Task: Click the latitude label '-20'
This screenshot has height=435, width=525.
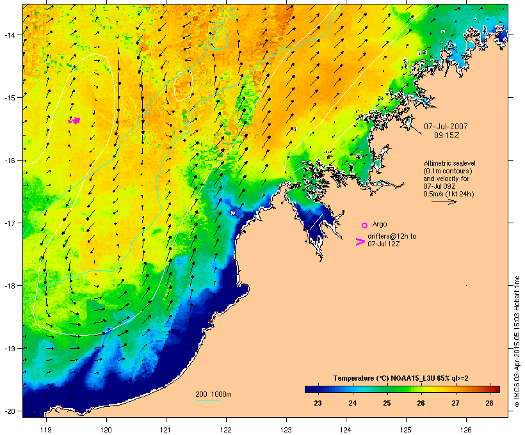Action: pyautogui.click(x=10, y=411)
